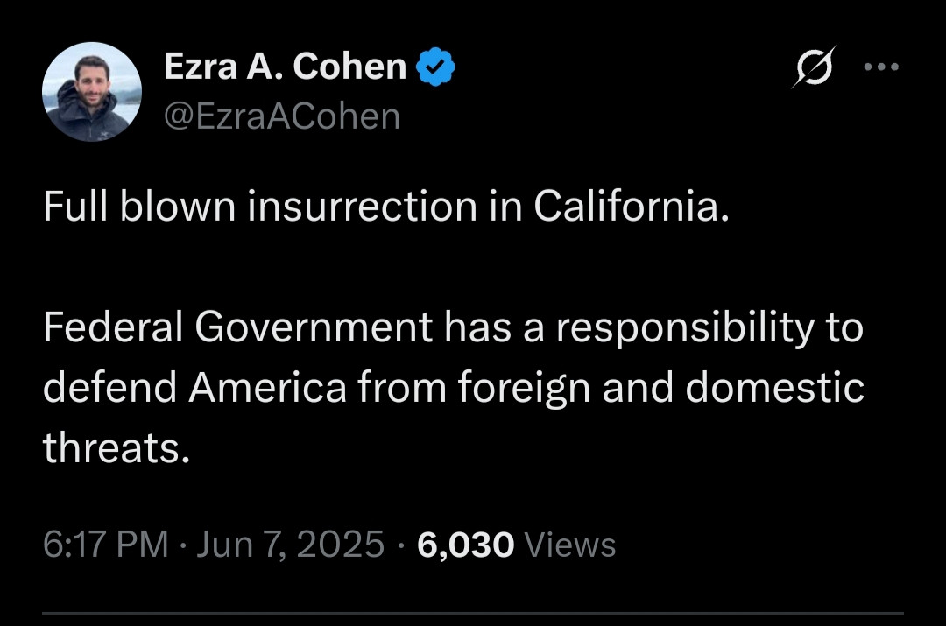946x626 pixels.
Task: Click the Federal Government text
Action: coord(237,328)
